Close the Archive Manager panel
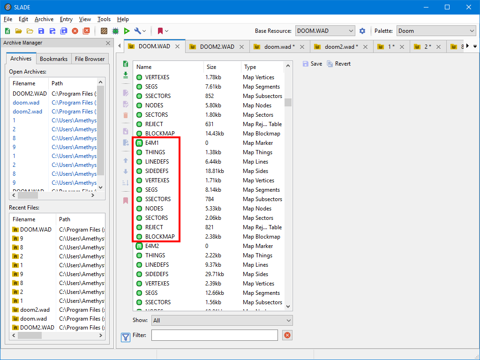The image size is (480, 360). (x=108, y=43)
